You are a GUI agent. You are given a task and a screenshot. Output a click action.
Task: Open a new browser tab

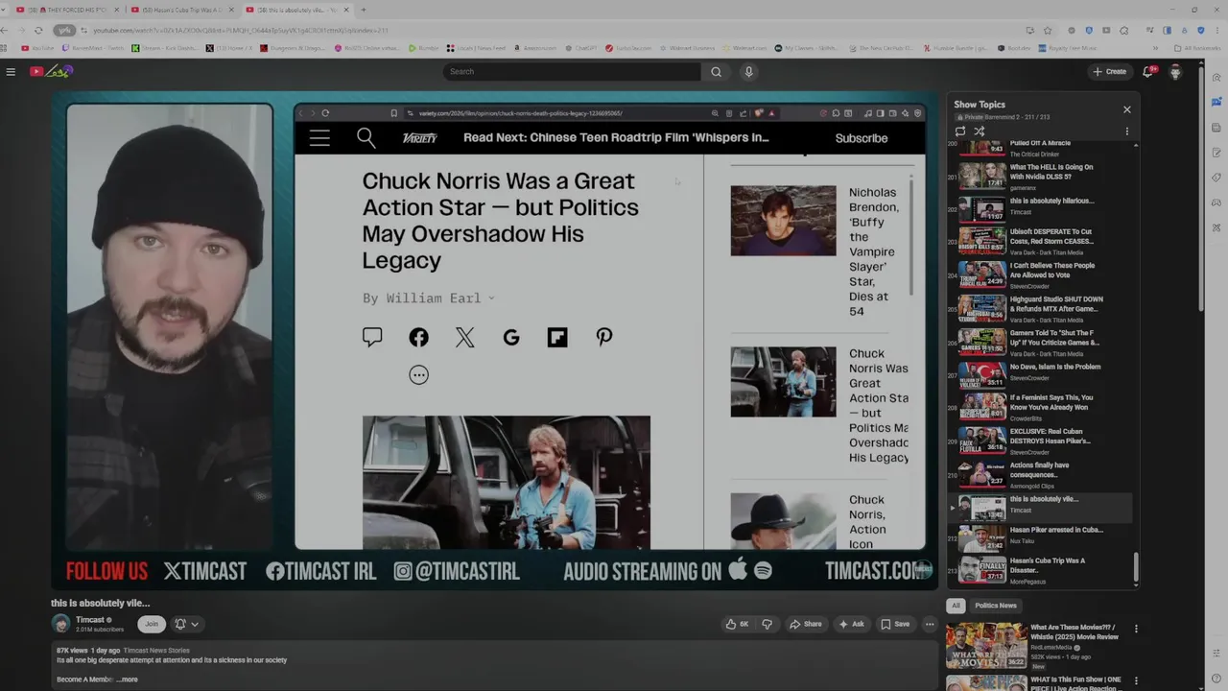(363, 10)
